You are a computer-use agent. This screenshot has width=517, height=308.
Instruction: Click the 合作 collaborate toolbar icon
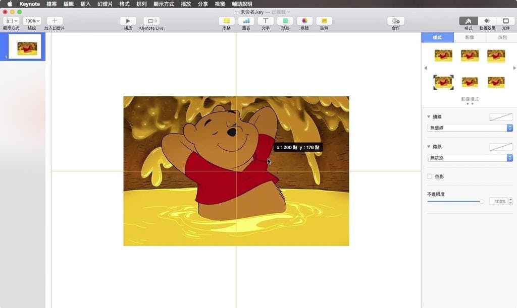396,21
